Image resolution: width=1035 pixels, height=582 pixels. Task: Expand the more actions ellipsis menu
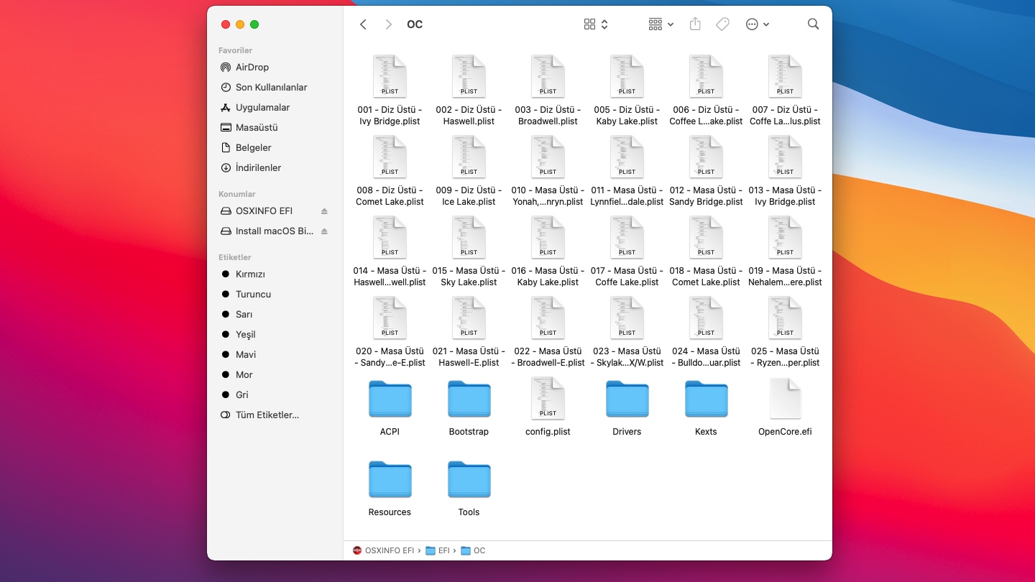pos(757,24)
